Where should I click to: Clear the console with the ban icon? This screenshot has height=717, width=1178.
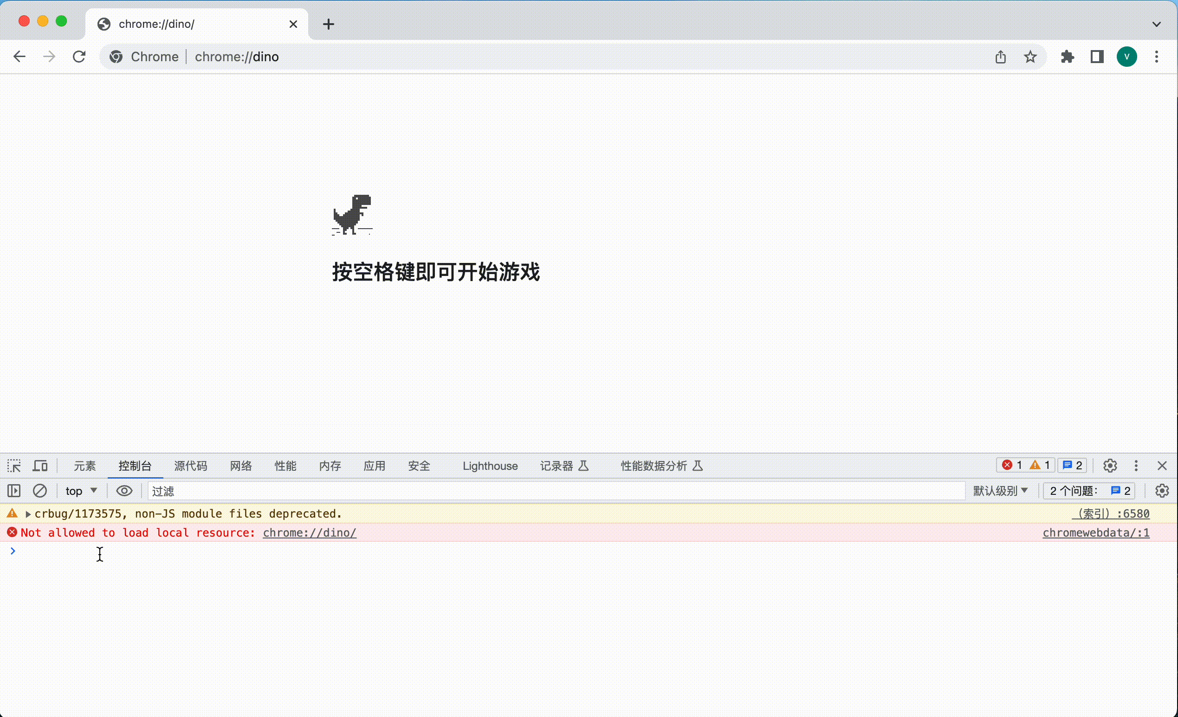click(39, 491)
